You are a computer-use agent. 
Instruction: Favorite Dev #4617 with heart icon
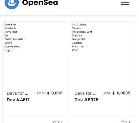(x=56, y=122)
